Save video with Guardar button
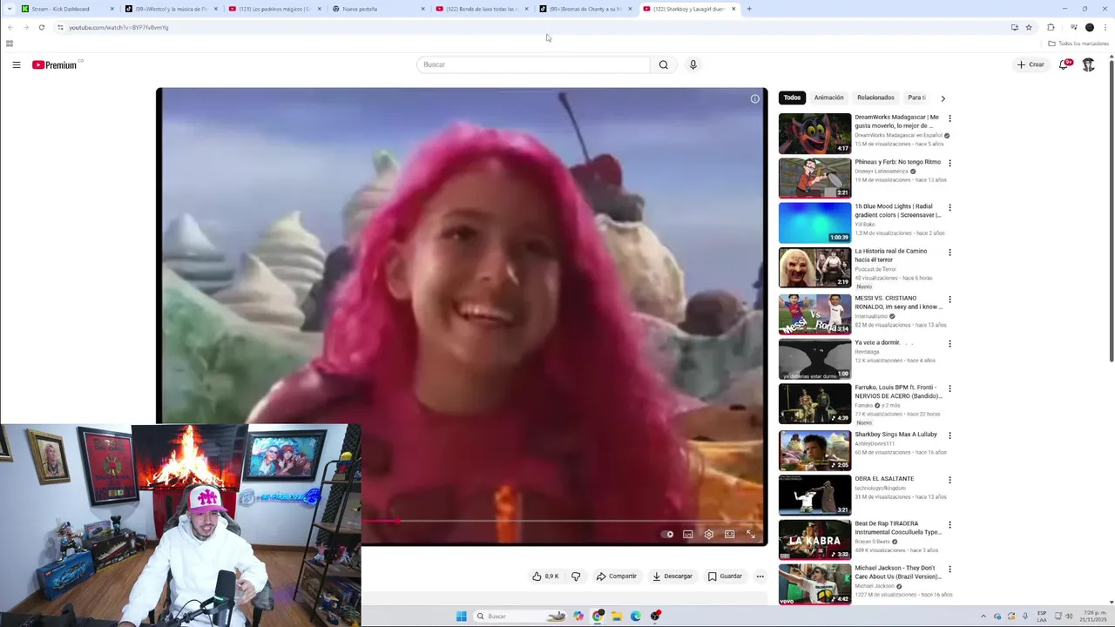This screenshot has width=1115, height=627. coord(725,576)
